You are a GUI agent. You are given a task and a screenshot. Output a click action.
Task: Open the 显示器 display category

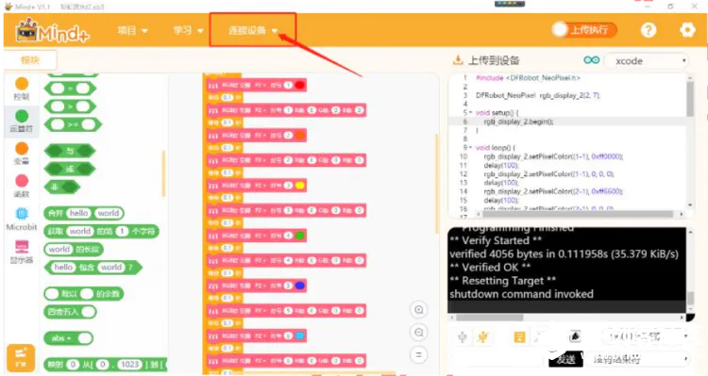click(x=21, y=252)
